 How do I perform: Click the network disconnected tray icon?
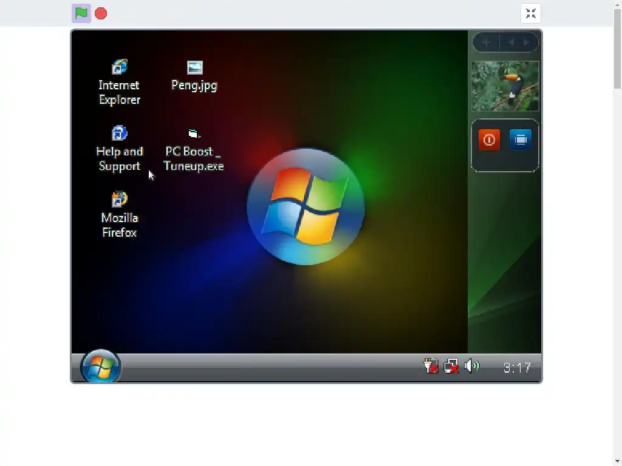451,366
